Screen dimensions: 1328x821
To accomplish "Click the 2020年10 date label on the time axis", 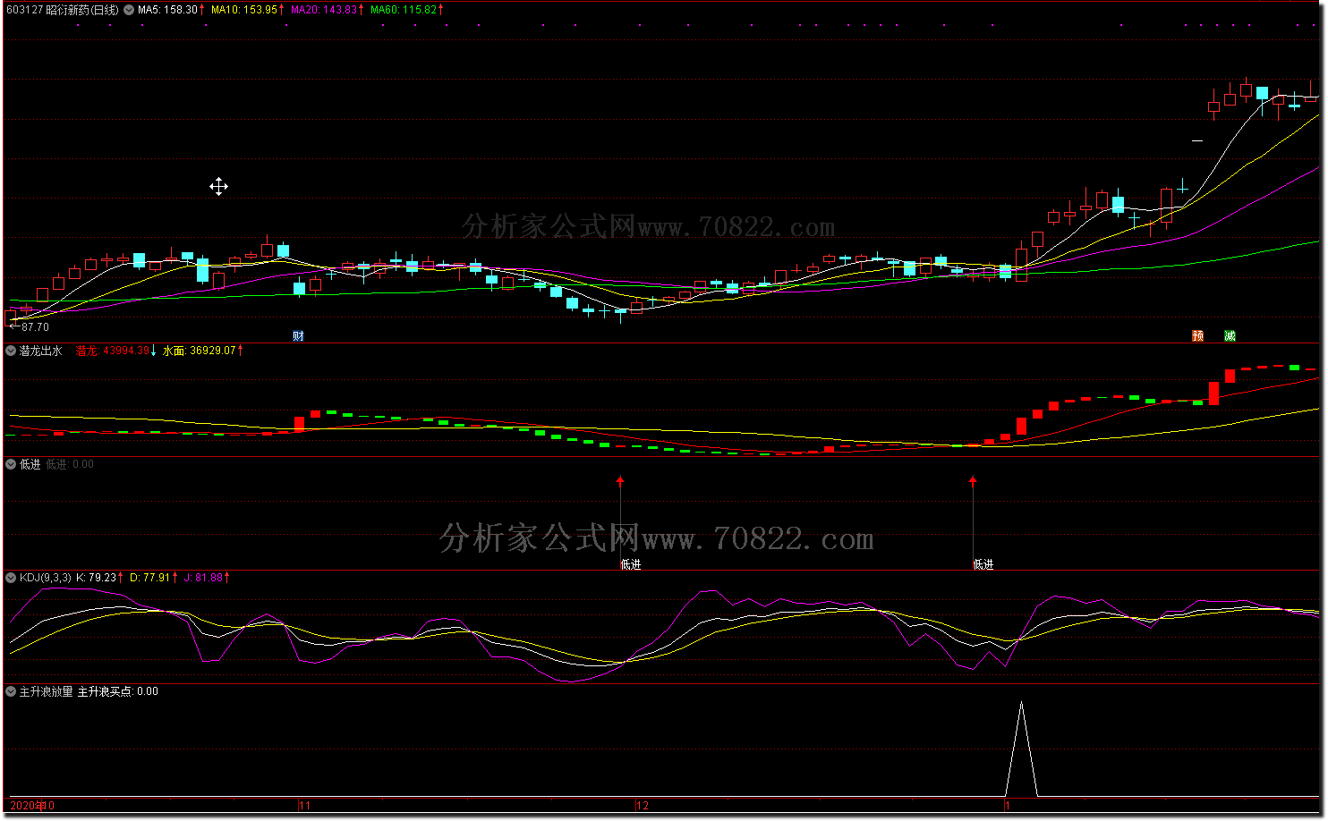I will pyautogui.click(x=32, y=806).
